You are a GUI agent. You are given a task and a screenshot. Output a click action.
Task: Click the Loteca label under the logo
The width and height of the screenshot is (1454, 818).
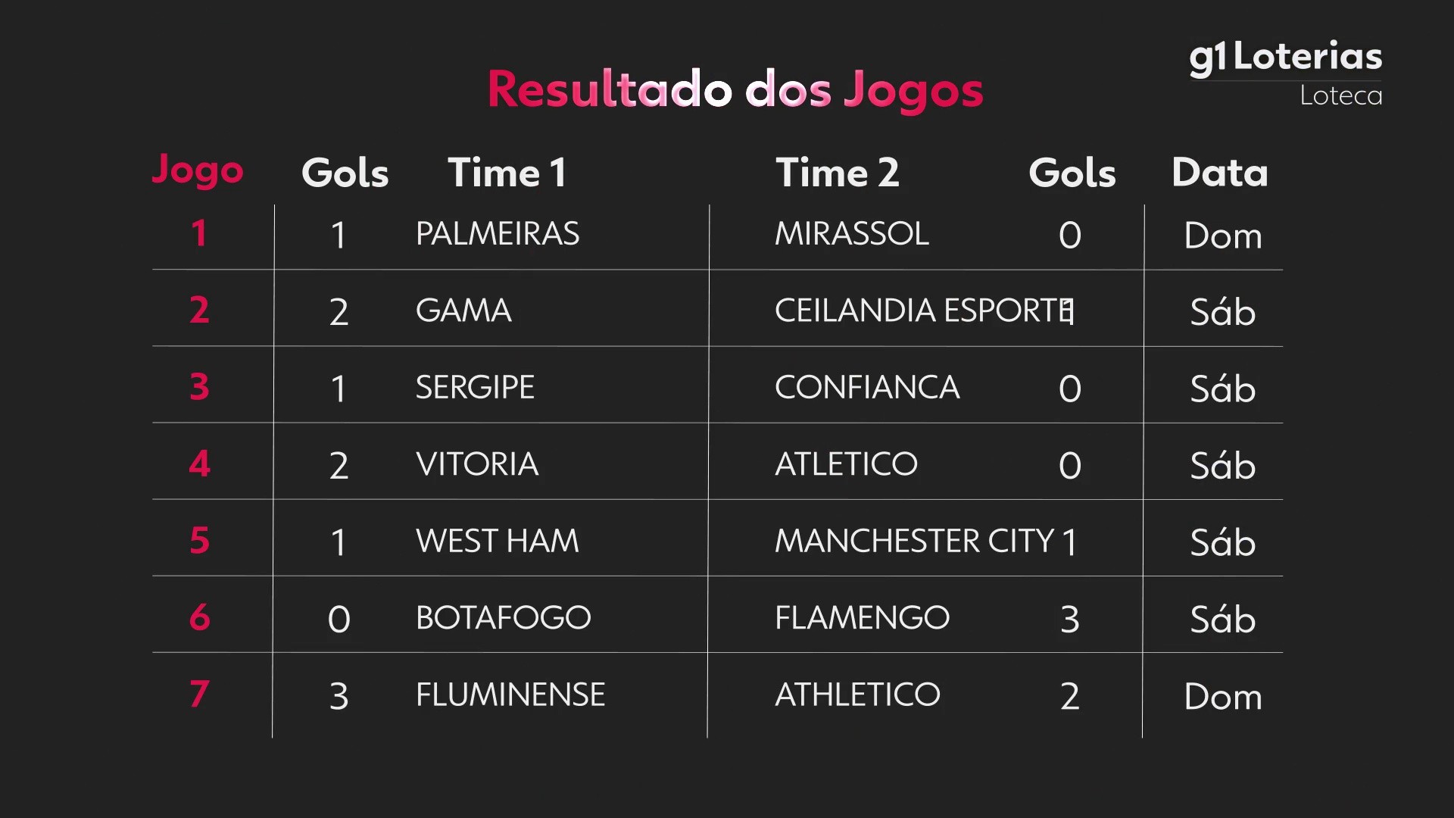pyautogui.click(x=1340, y=96)
